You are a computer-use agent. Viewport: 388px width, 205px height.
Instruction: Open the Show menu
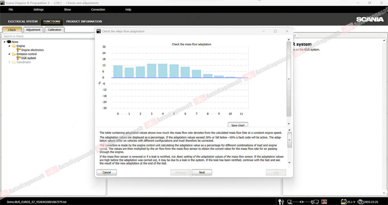click(67, 10)
